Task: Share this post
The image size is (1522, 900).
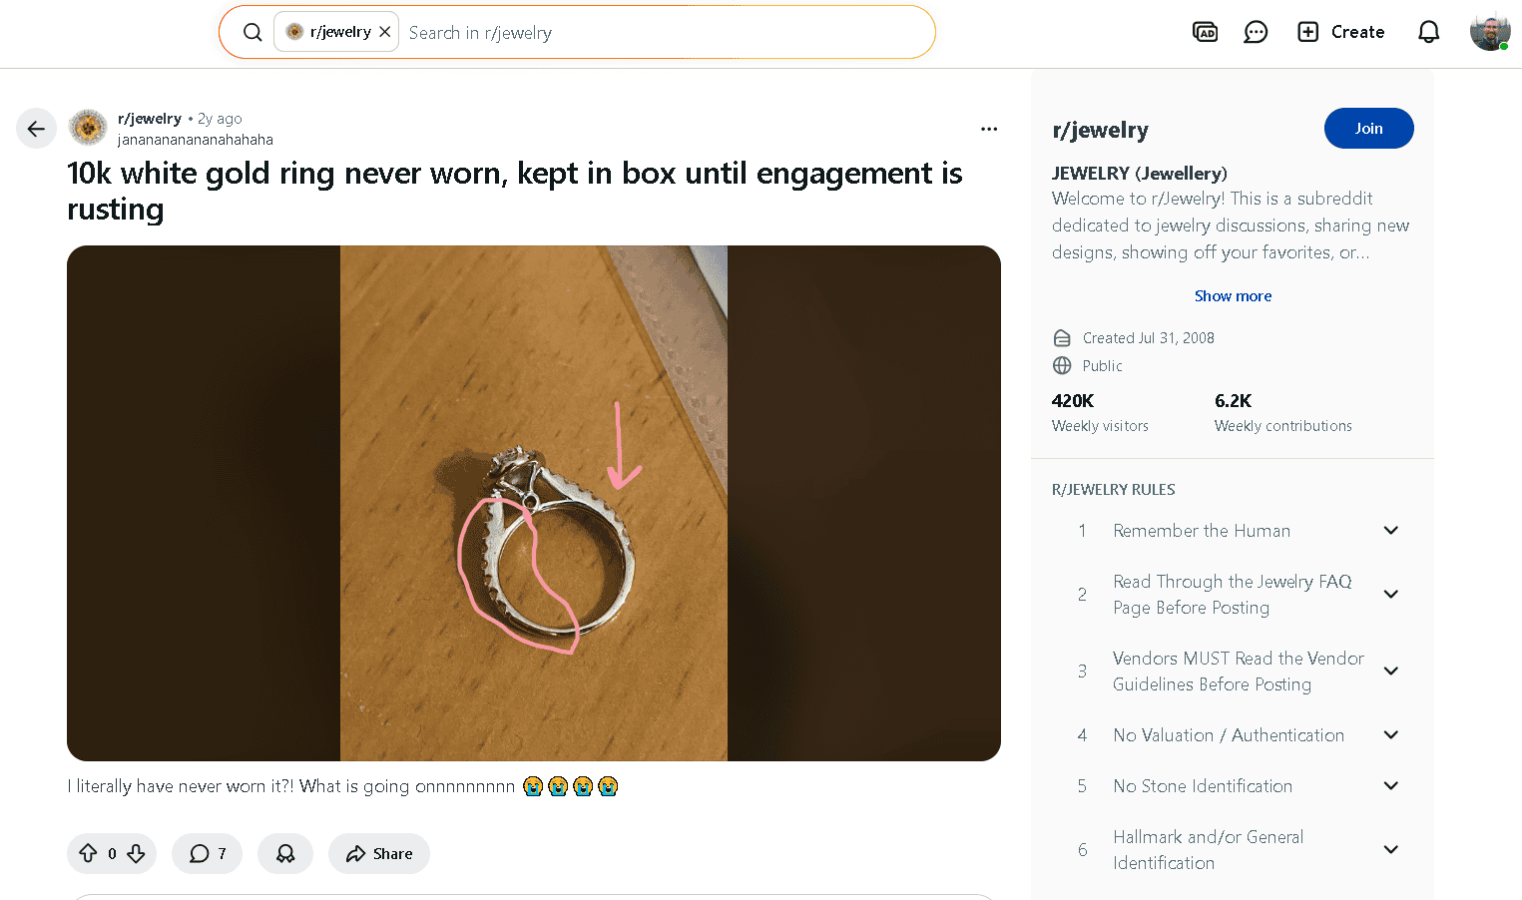Action: (379, 853)
